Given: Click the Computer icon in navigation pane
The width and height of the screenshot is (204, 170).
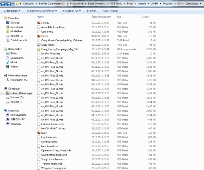Looking at the screenshot, I should [6, 89].
